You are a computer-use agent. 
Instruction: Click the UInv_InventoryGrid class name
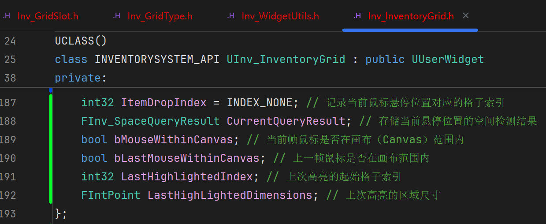286,59
